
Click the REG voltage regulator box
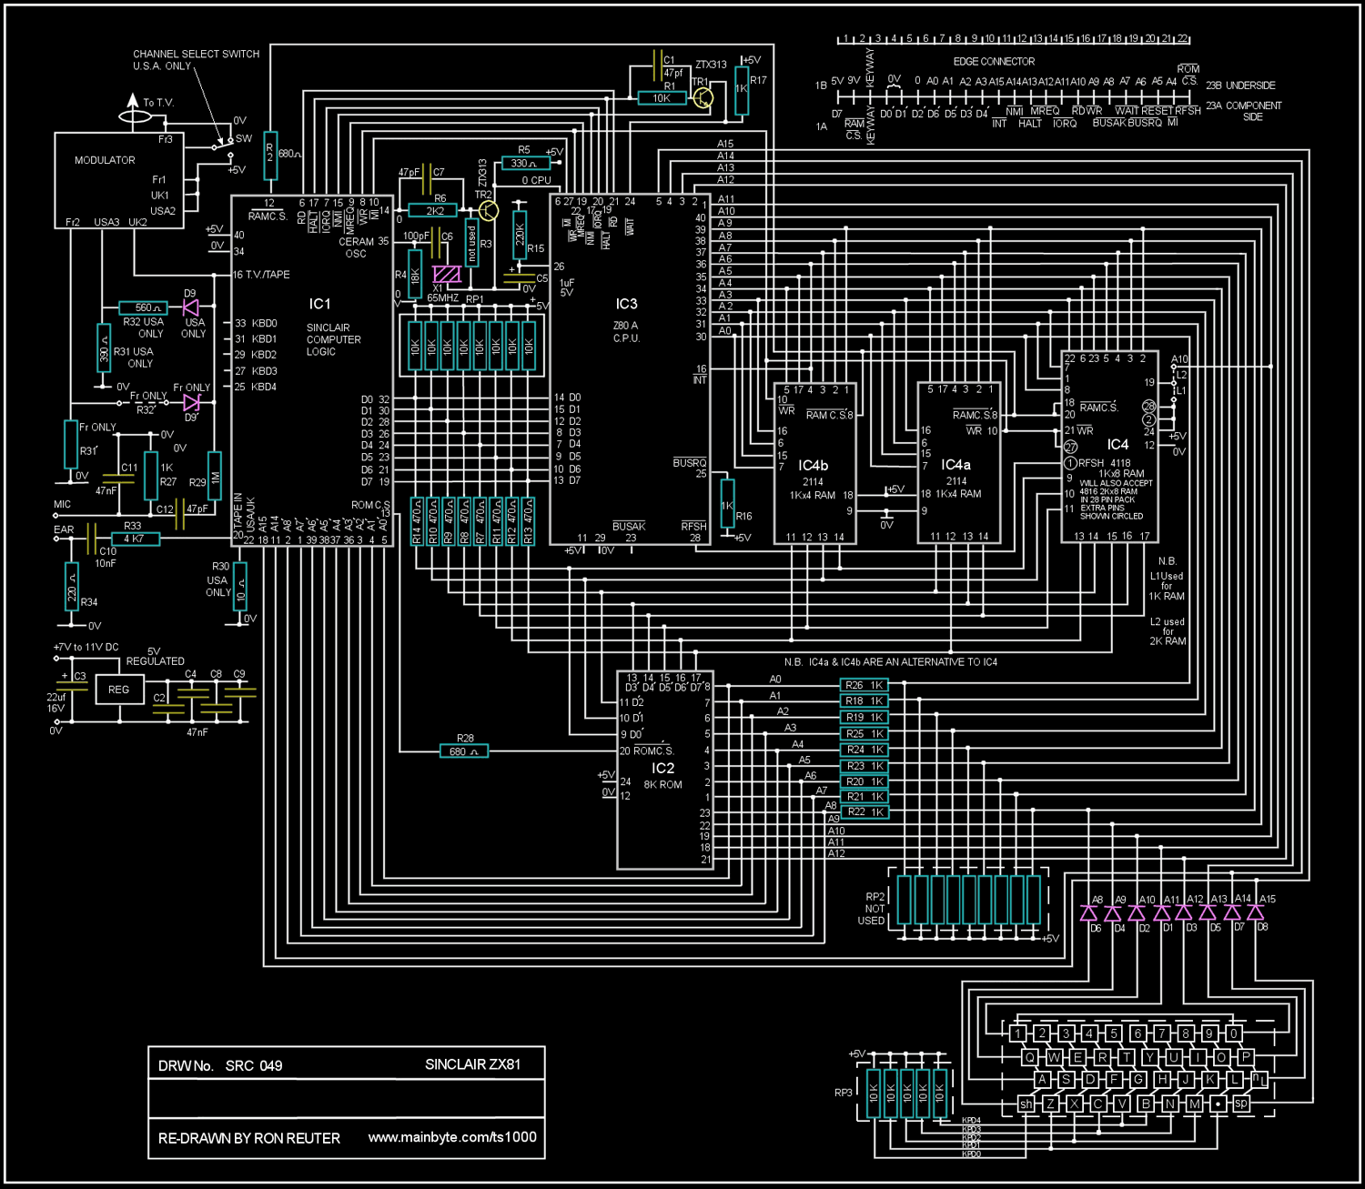coord(119,690)
